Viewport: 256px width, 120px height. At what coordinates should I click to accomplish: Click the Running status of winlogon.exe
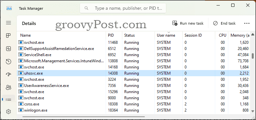pyautogui.click(x=132, y=110)
